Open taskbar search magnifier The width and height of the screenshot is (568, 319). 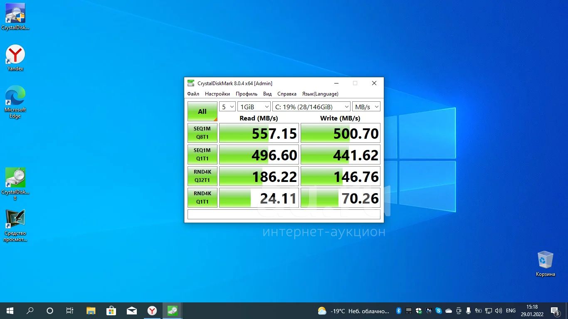click(x=30, y=310)
